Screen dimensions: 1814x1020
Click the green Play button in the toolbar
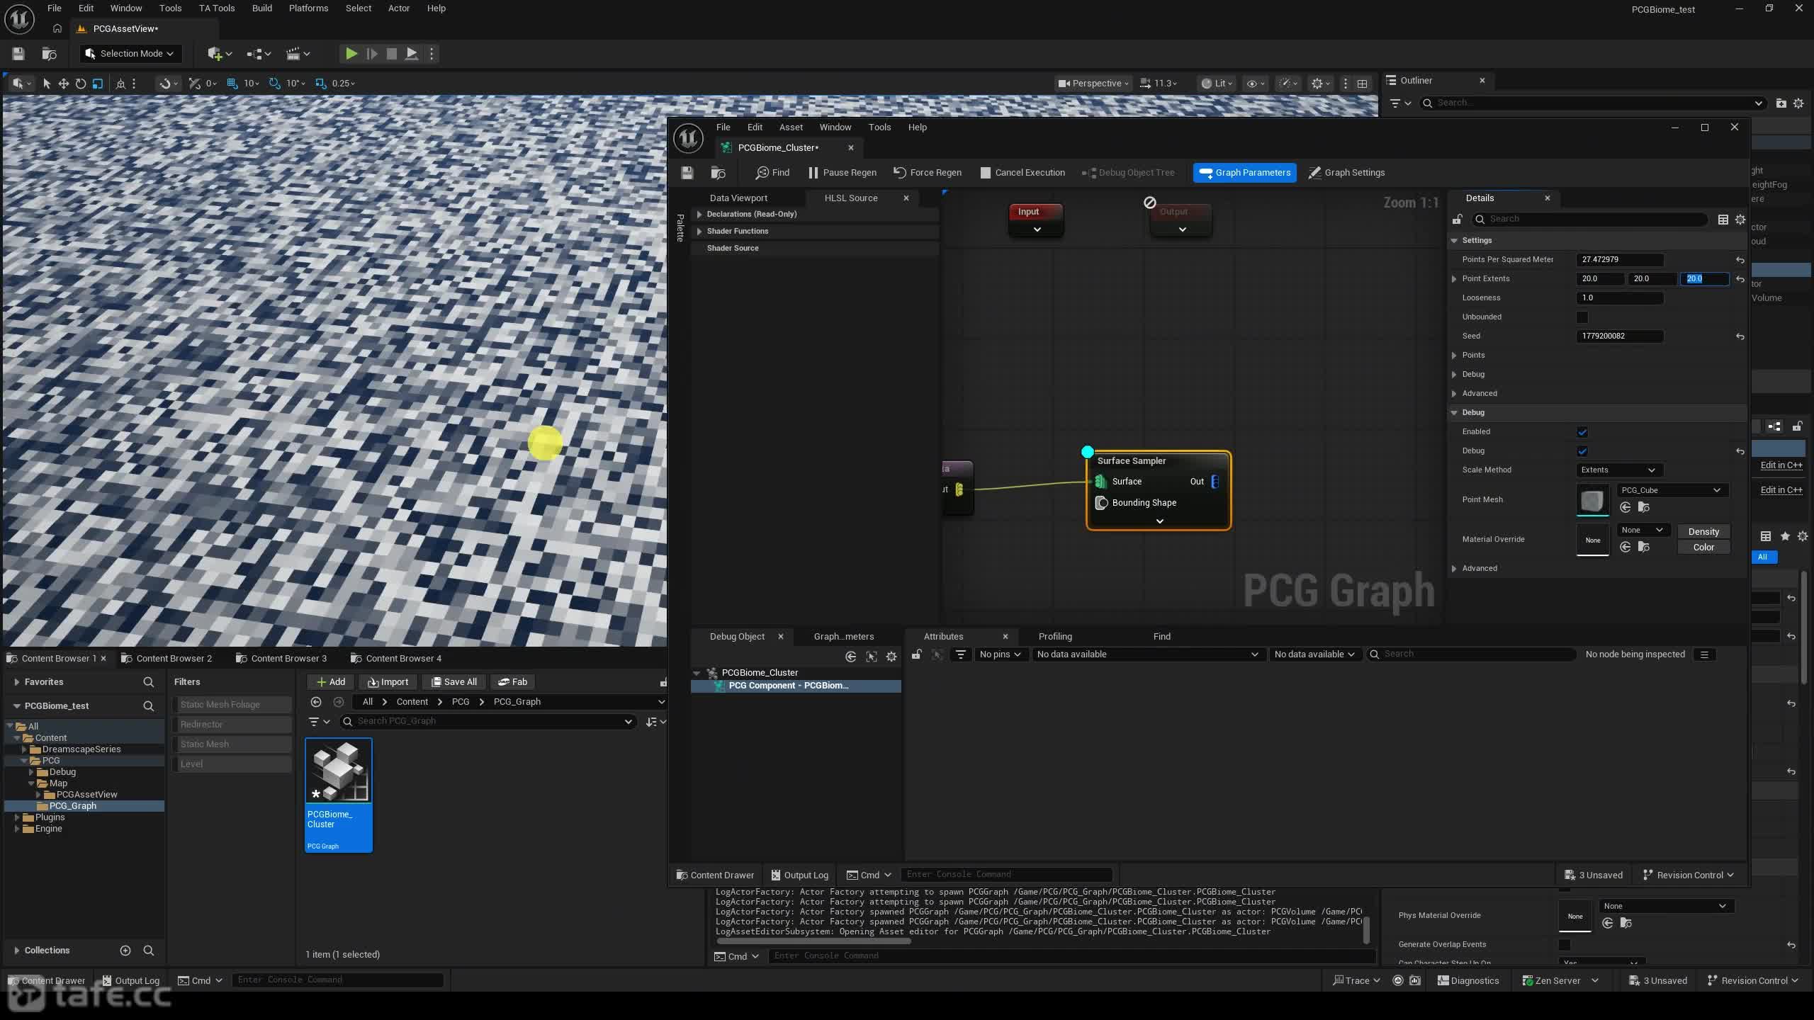[x=351, y=53]
